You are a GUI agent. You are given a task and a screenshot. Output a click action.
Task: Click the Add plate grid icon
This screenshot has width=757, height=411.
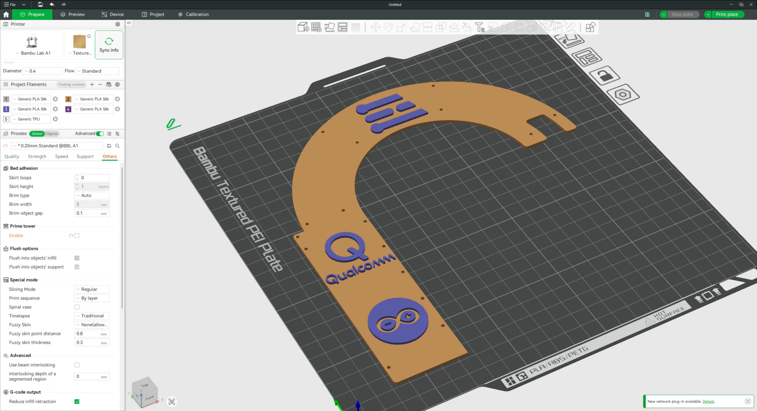(x=317, y=27)
